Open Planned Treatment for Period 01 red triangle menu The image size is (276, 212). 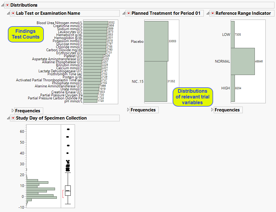[129, 13]
